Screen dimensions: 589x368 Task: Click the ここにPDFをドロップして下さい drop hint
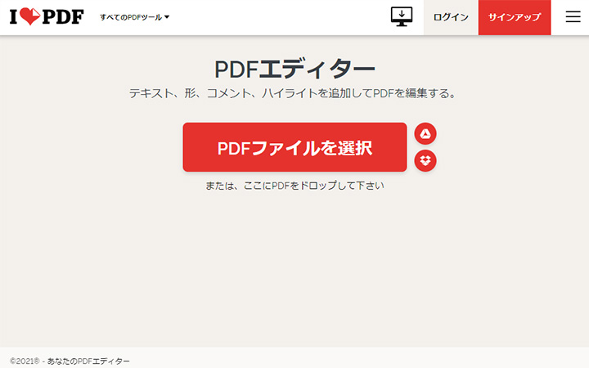tap(294, 186)
